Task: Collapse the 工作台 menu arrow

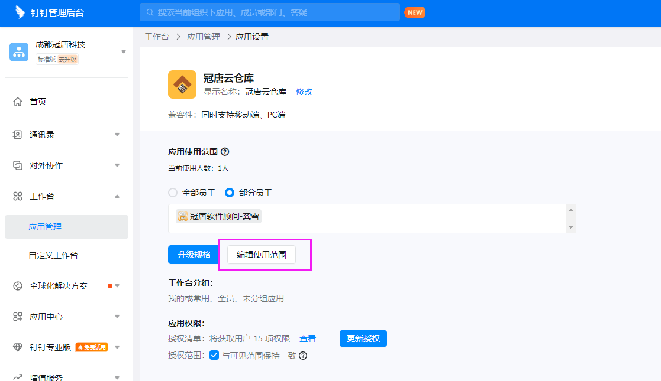Action: click(x=117, y=196)
